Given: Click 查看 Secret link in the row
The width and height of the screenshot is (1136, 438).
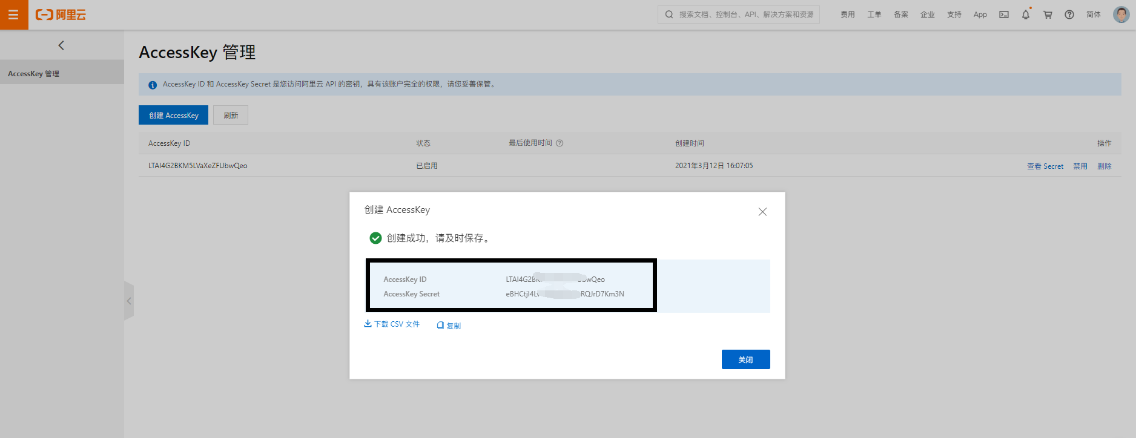Looking at the screenshot, I should (1045, 166).
